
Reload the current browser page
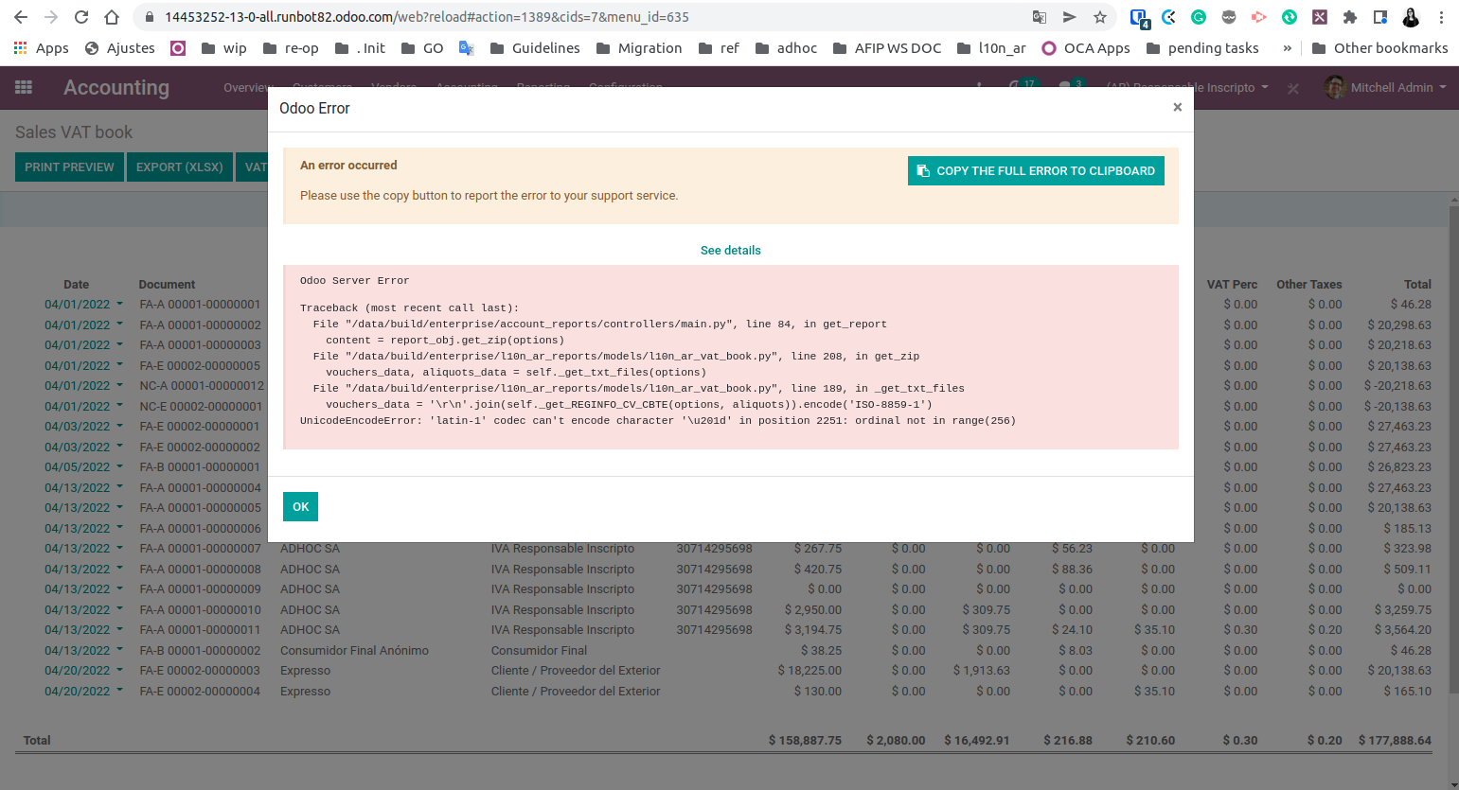[81, 17]
